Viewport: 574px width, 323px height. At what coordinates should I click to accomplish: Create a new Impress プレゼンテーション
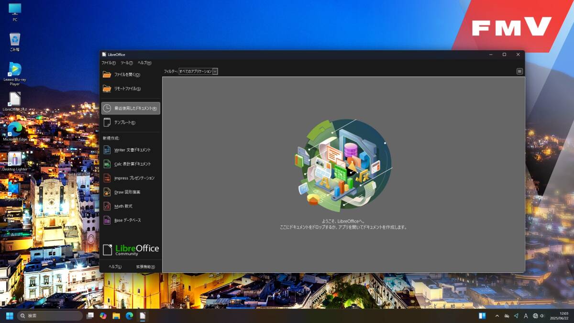click(x=131, y=178)
